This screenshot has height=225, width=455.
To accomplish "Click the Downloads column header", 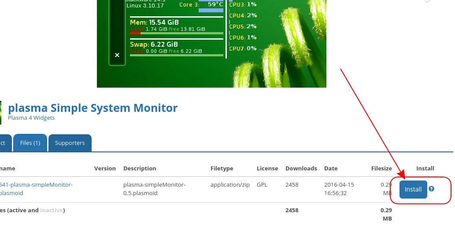I will click(301, 169).
